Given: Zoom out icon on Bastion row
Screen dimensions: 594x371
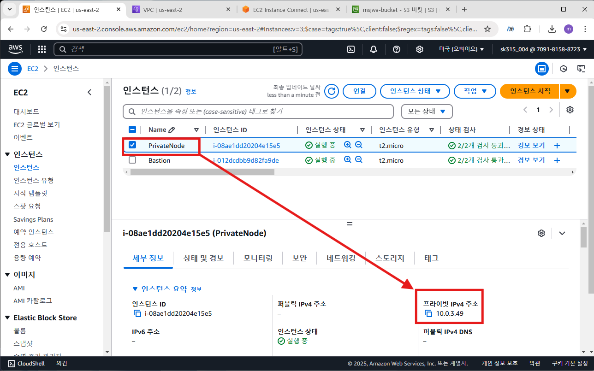Looking at the screenshot, I should [x=358, y=160].
